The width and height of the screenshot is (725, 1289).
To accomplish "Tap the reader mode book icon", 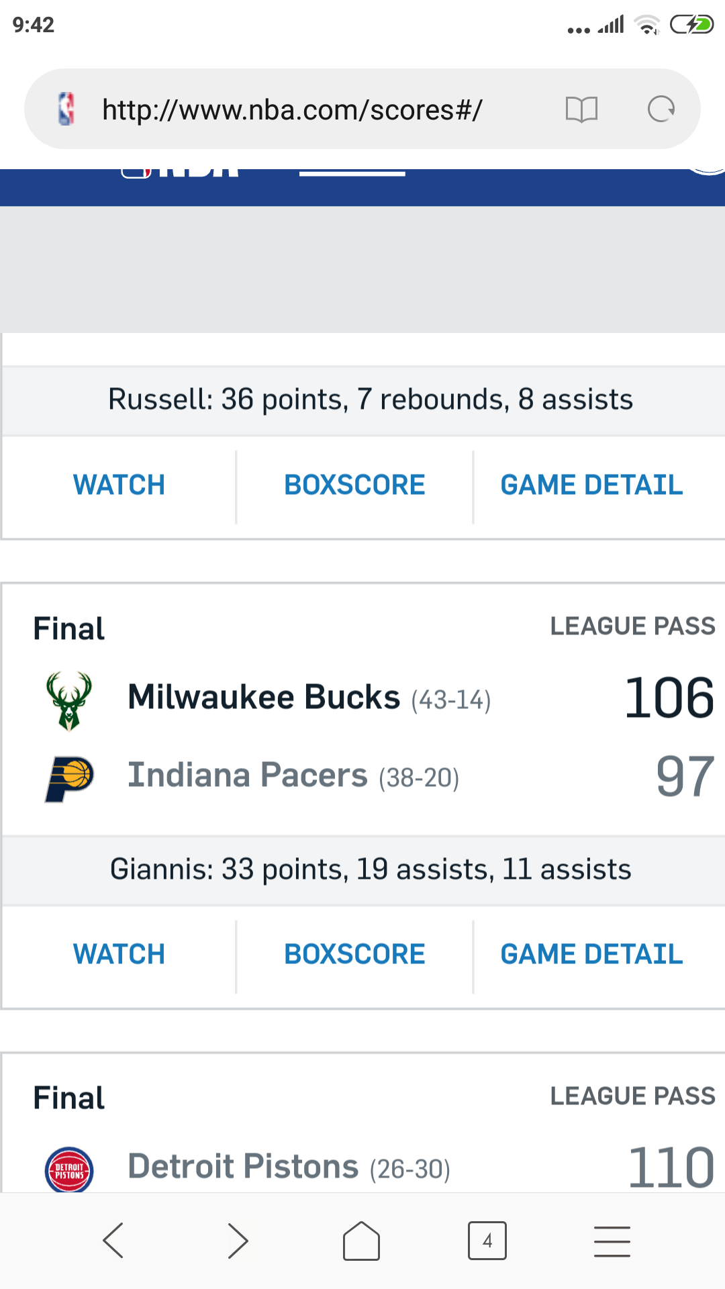I will pyautogui.click(x=581, y=109).
